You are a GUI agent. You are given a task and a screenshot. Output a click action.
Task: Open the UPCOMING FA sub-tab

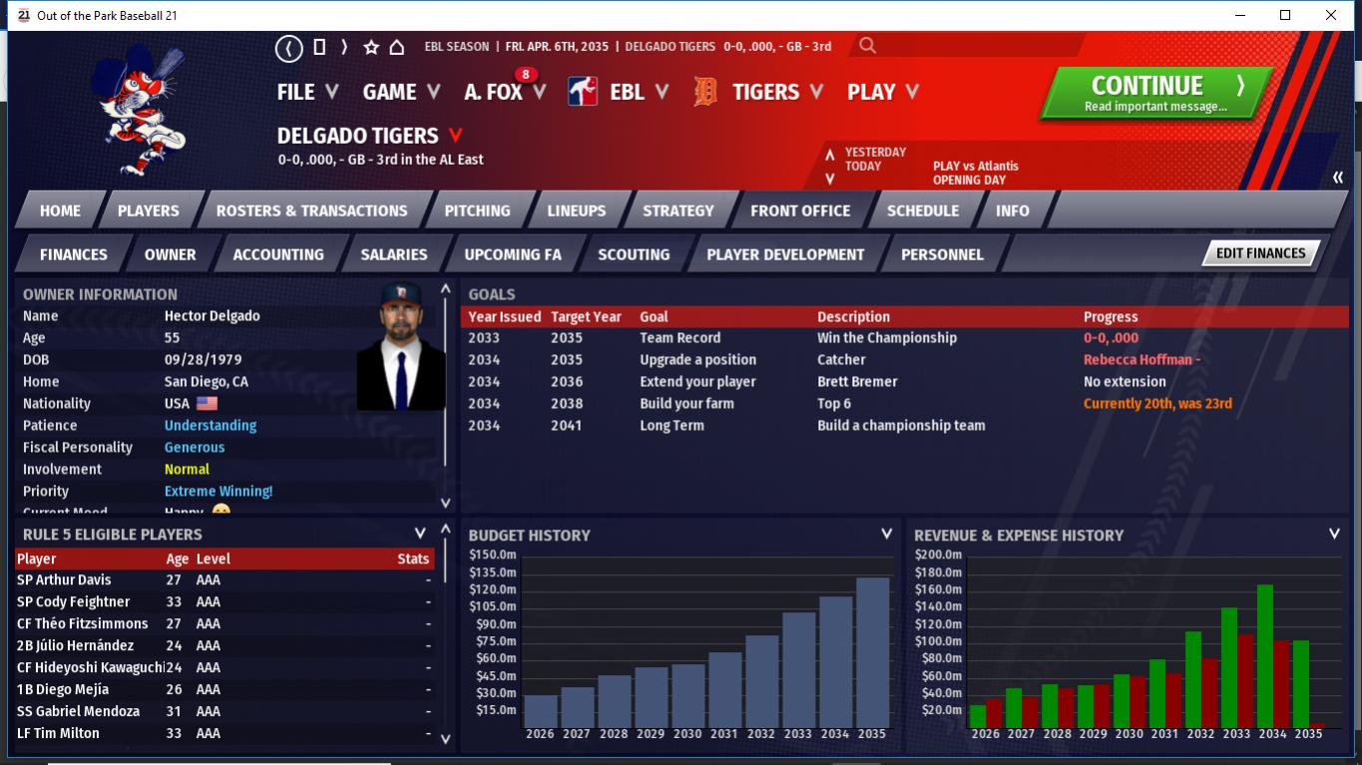coord(513,254)
